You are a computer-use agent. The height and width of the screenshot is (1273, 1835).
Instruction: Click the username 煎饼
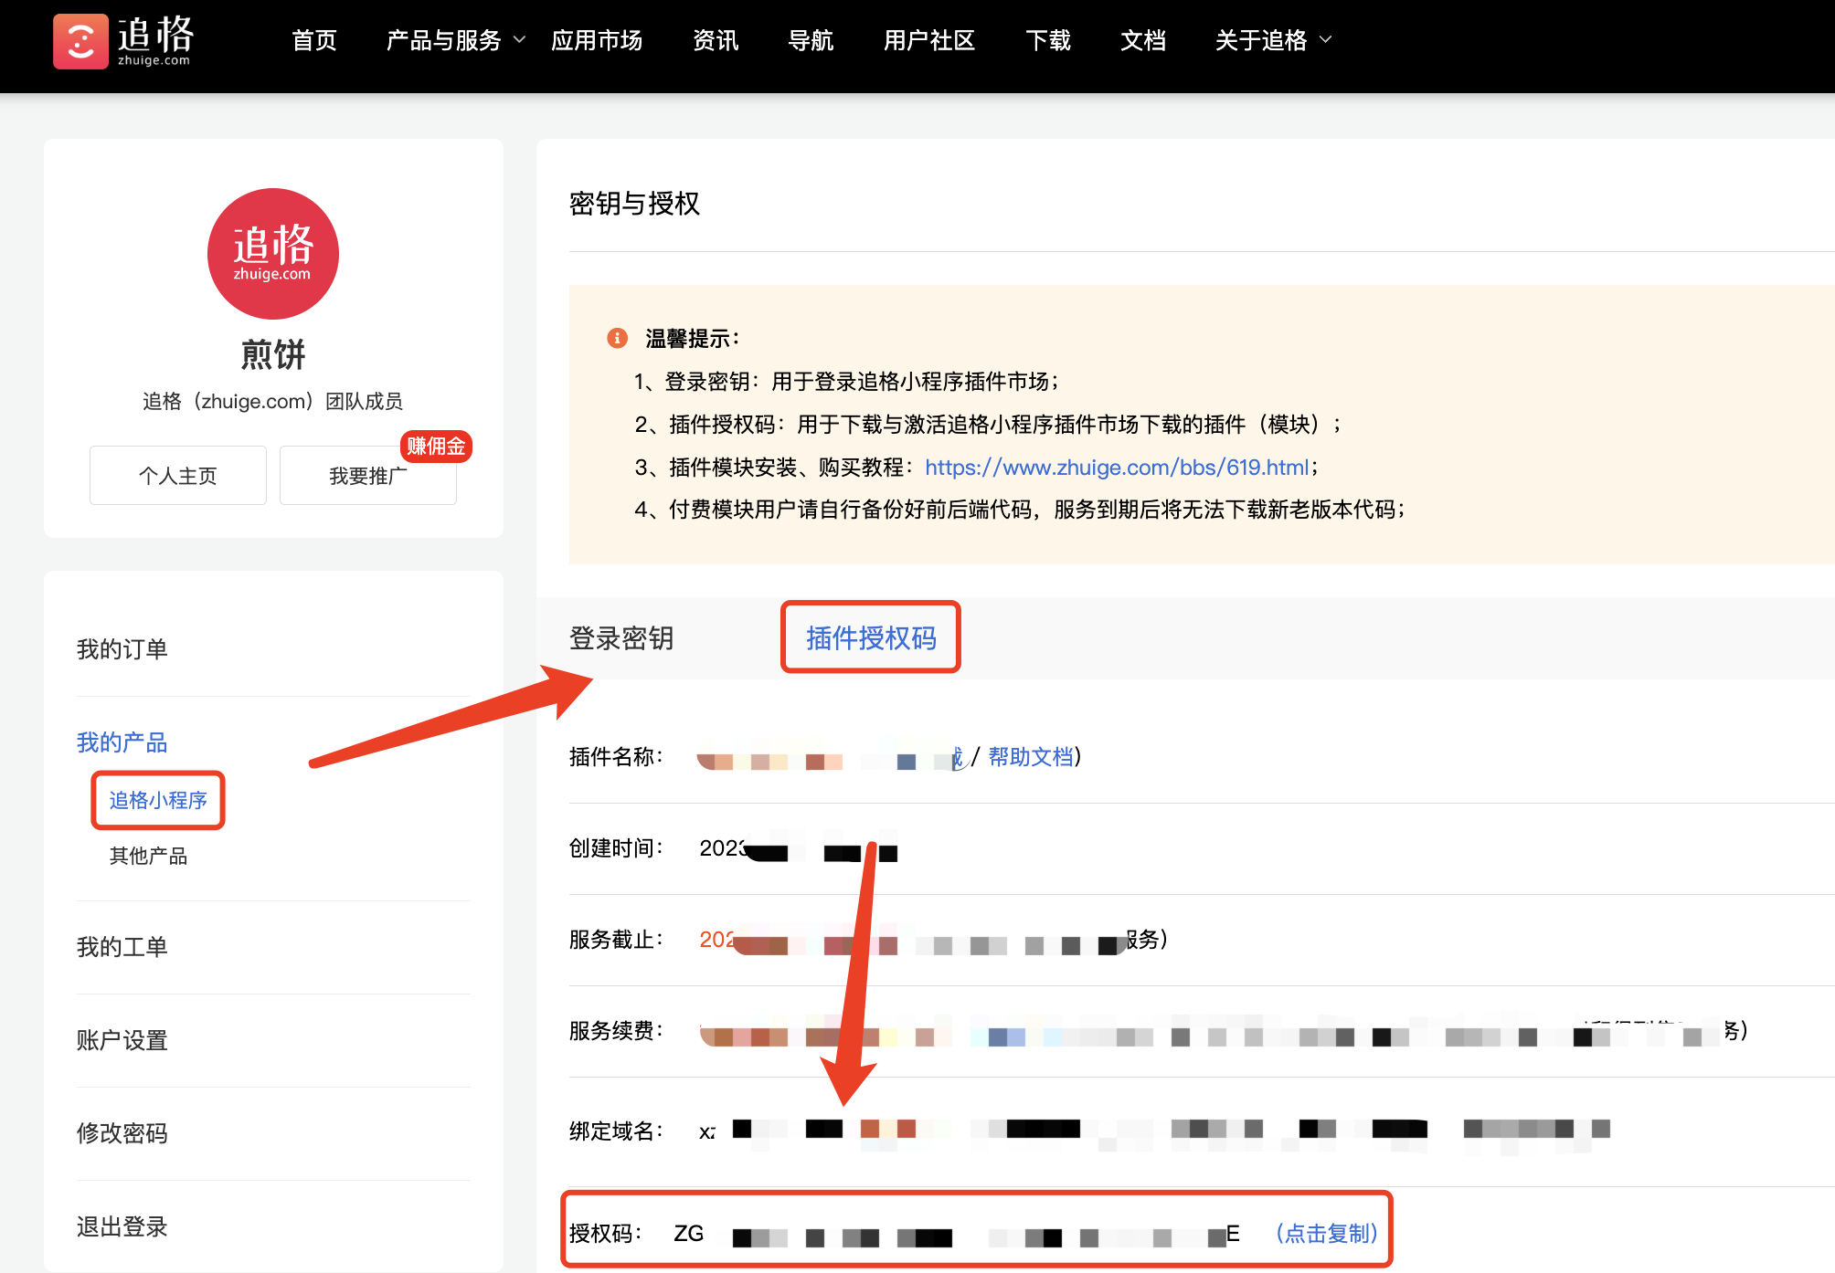[x=272, y=354]
